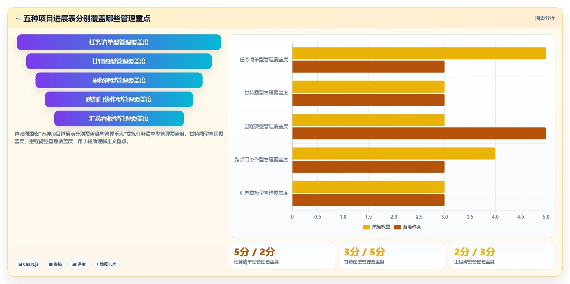
Task: Click x-axis tick value 0.5
Action: tap(318, 217)
